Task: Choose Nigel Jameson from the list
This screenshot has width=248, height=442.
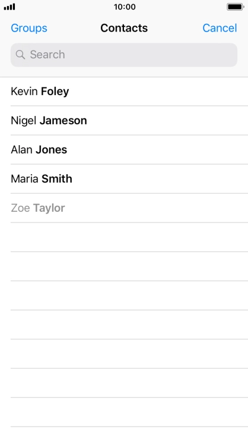Action: click(x=124, y=121)
